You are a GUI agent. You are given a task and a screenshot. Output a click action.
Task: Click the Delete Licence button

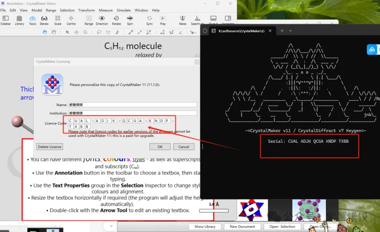tap(50, 147)
